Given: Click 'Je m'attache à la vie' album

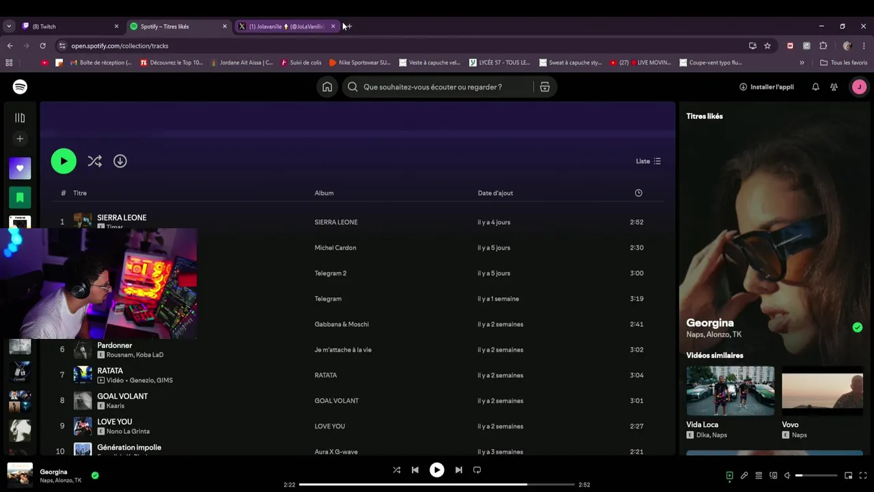Looking at the screenshot, I should [343, 350].
